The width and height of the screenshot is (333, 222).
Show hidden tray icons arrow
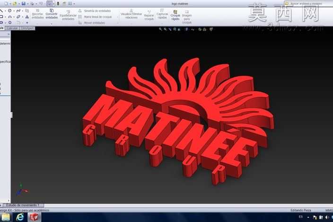(x=308, y=217)
